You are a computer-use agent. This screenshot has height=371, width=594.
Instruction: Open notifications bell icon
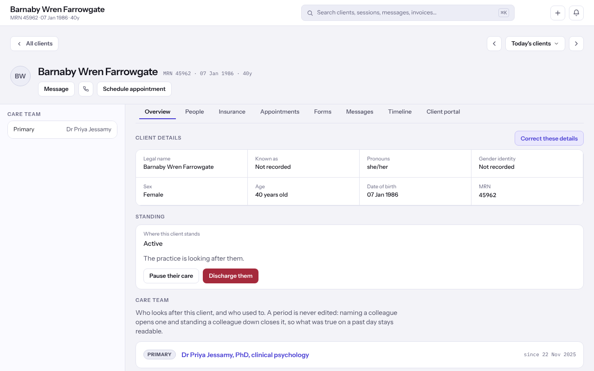point(576,13)
